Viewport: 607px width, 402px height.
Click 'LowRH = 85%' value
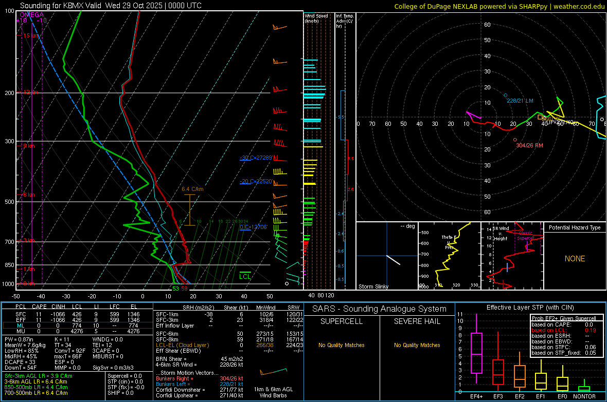(22, 351)
